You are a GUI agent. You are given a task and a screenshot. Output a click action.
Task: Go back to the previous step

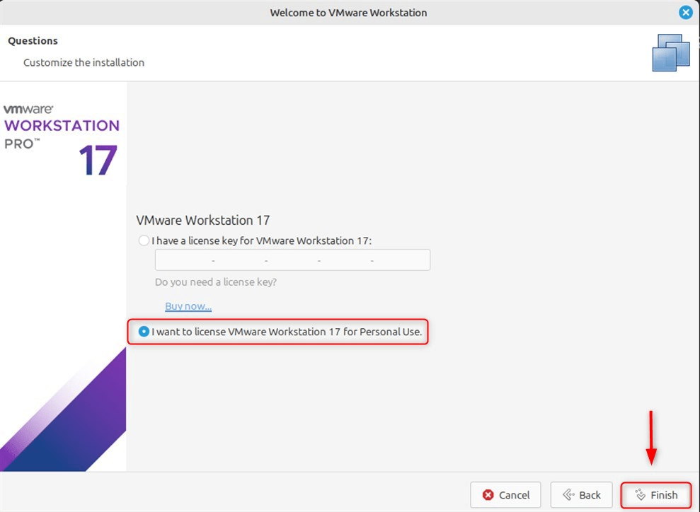click(581, 495)
